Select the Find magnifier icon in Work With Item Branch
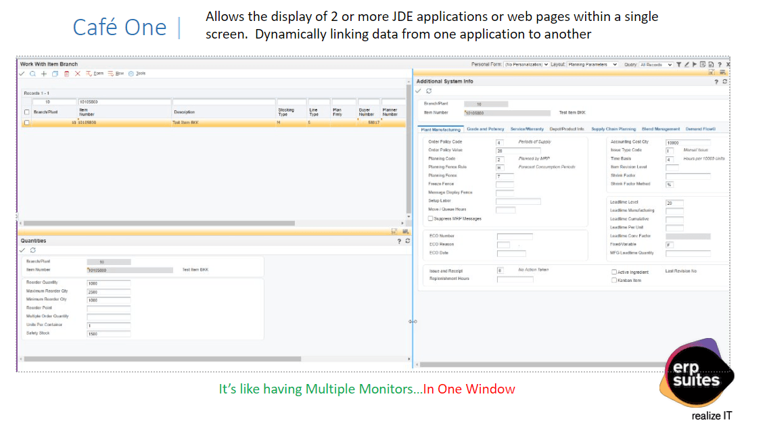The image size is (769, 430). (32, 74)
